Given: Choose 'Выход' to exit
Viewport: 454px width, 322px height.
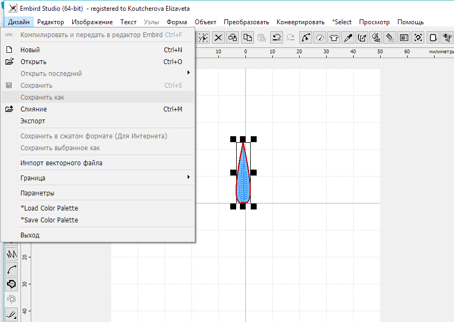Looking at the screenshot, I should (98, 235).
